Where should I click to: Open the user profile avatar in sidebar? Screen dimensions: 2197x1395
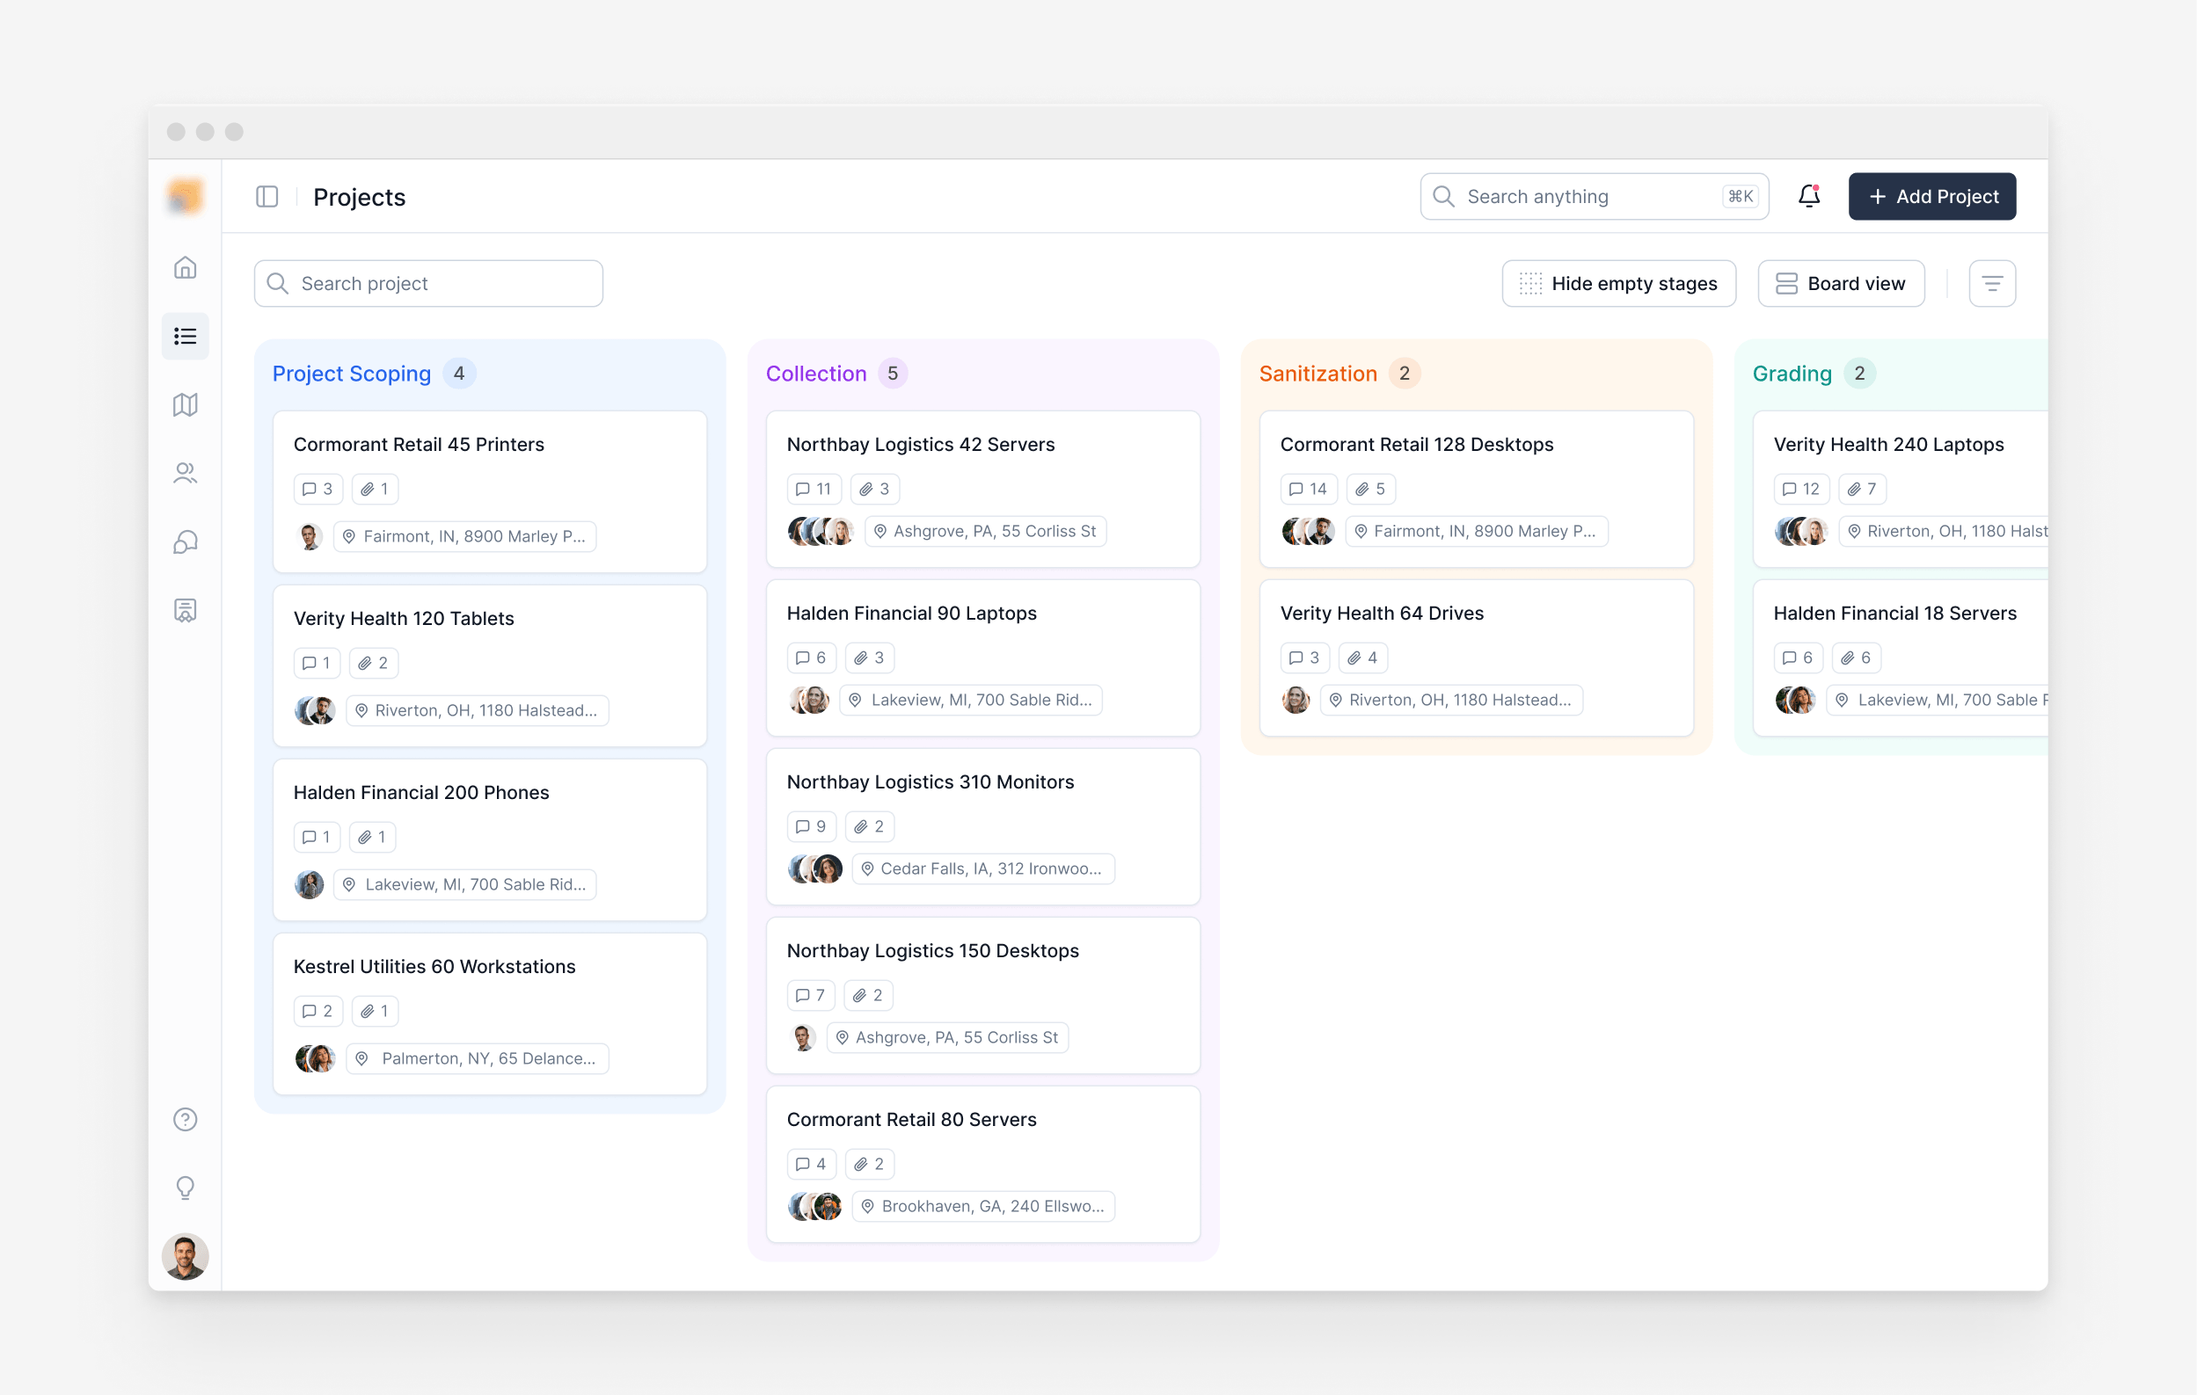coord(186,1256)
